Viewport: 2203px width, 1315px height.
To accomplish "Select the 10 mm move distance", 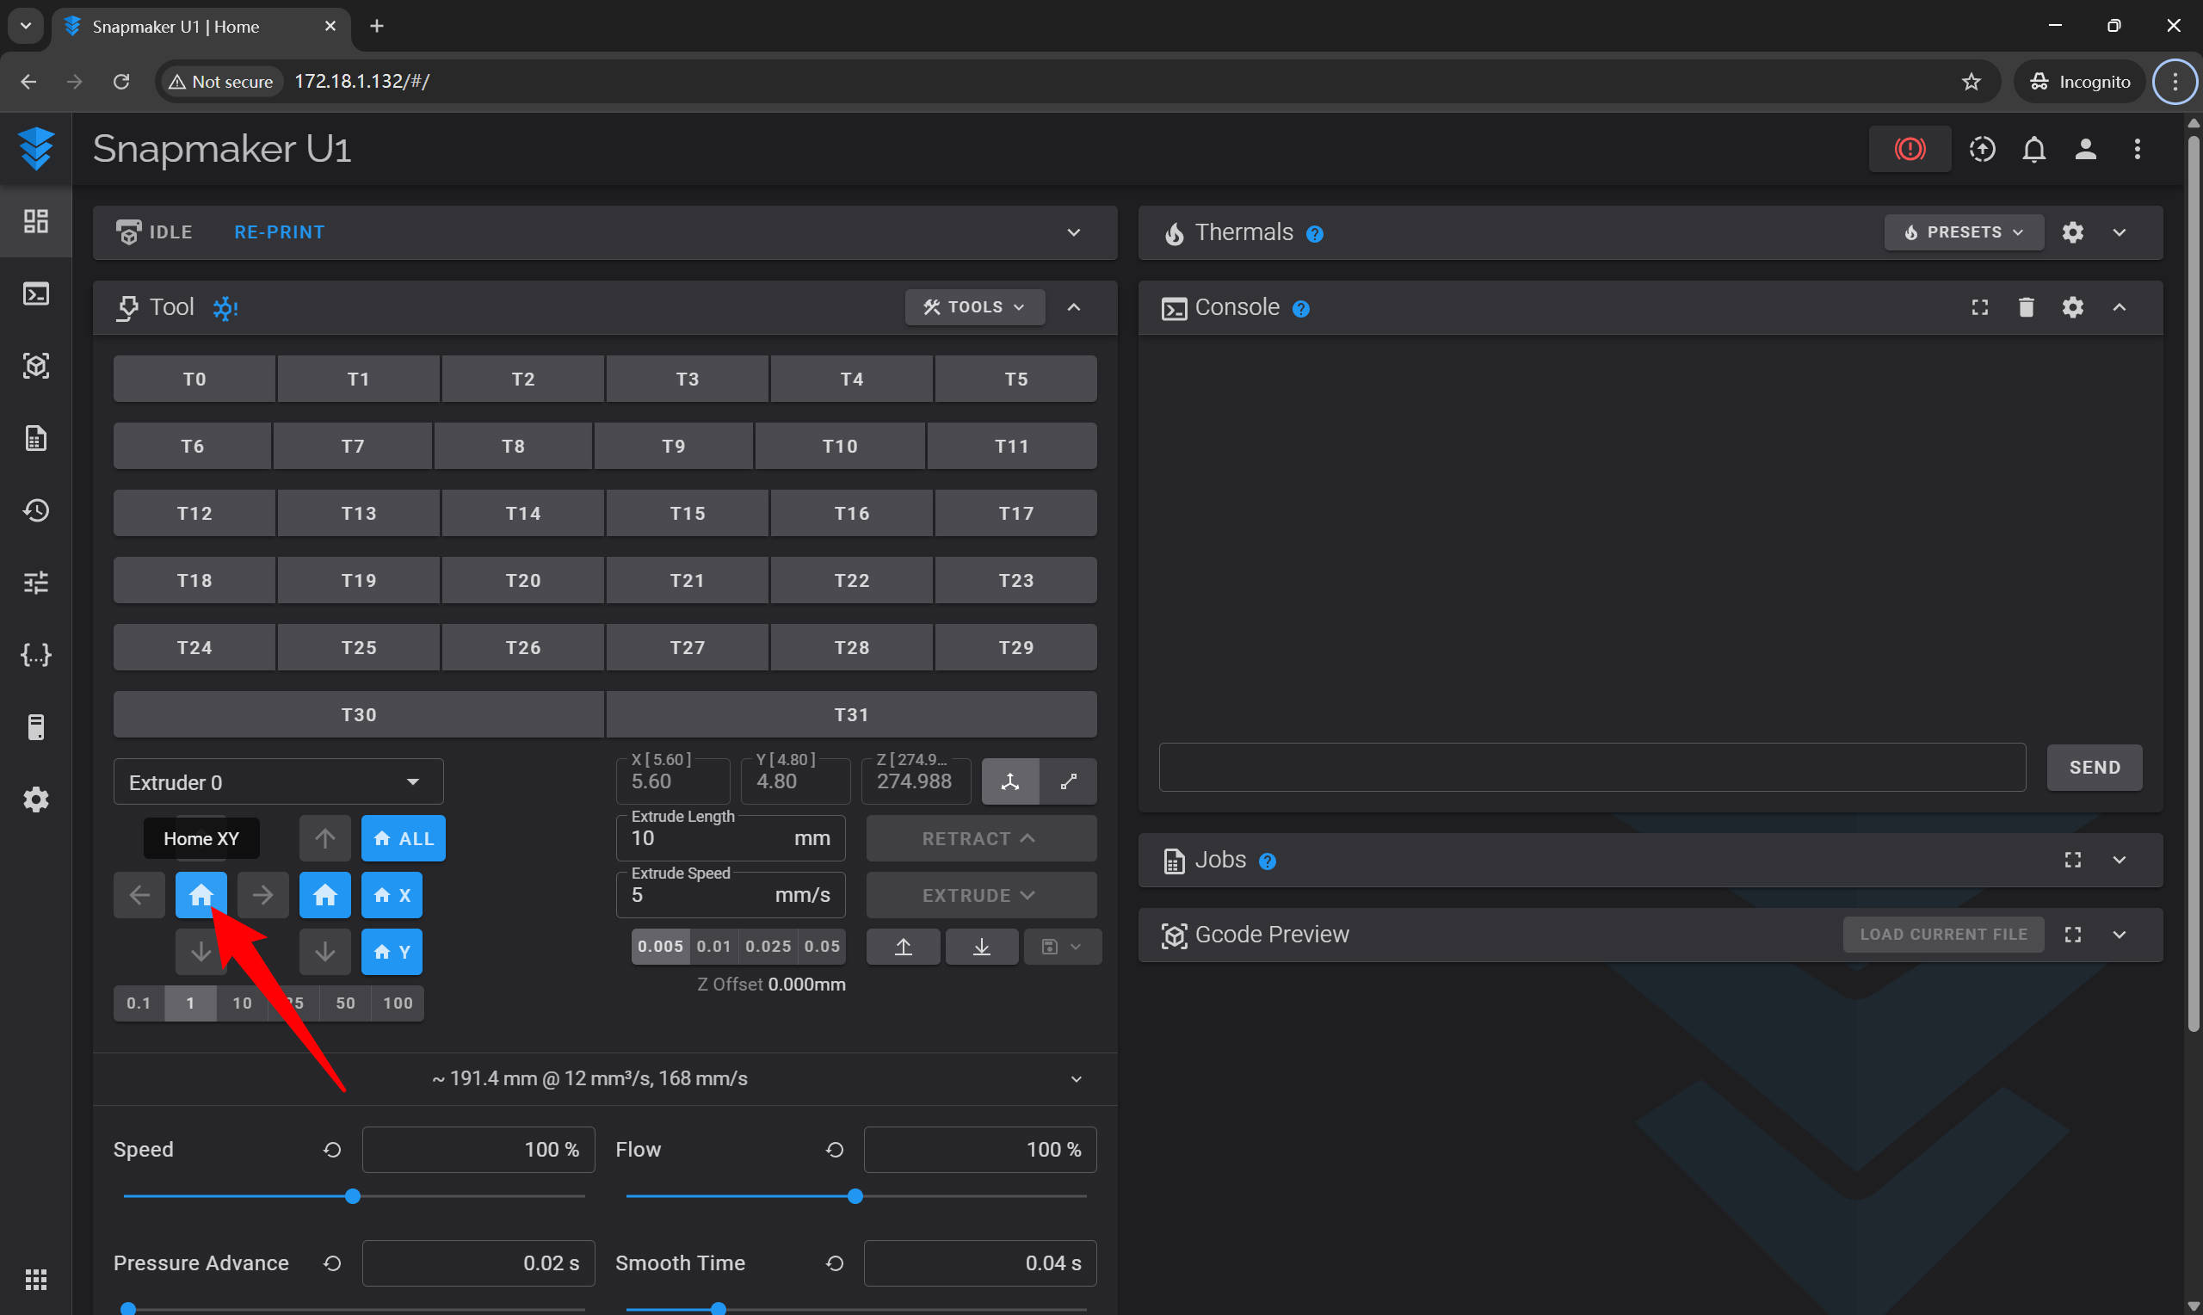I will (x=242, y=1003).
